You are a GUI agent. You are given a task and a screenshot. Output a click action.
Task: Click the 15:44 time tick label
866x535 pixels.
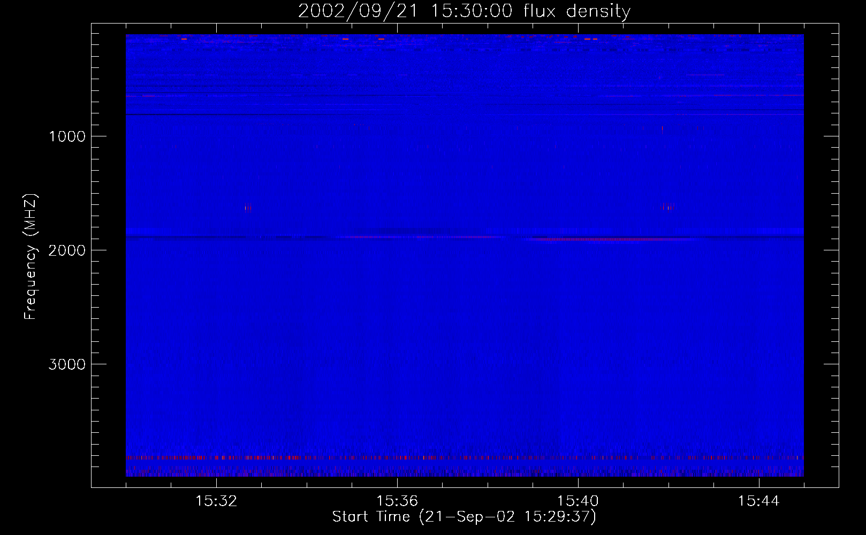point(758,501)
